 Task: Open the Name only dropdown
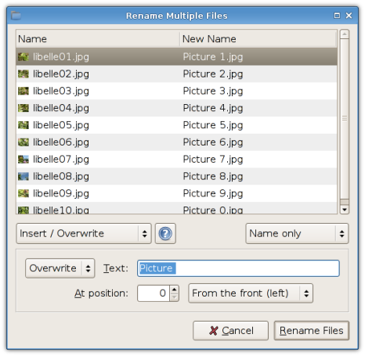[297, 233]
